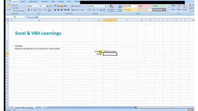Open Insert Function fx button
Screen dimensions: 198x111
(x=37, y=17)
